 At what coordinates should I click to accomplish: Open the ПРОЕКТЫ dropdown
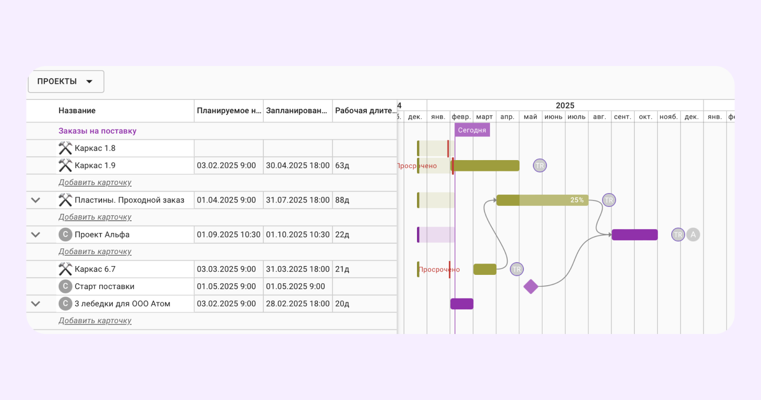(x=66, y=81)
